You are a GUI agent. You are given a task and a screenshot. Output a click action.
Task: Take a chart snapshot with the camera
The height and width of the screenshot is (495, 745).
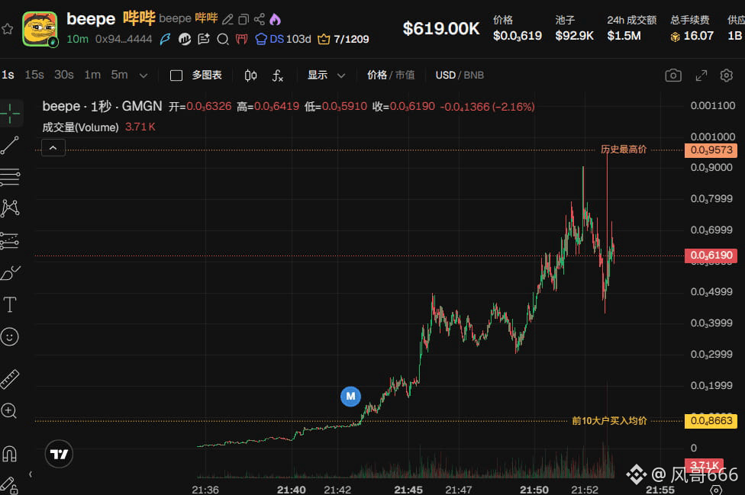(x=673, y=76)
